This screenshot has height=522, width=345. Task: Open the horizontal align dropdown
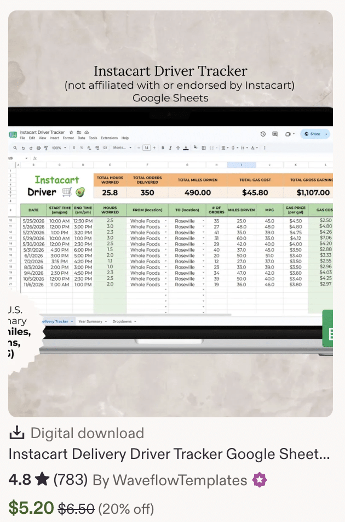tap(225, 148)
